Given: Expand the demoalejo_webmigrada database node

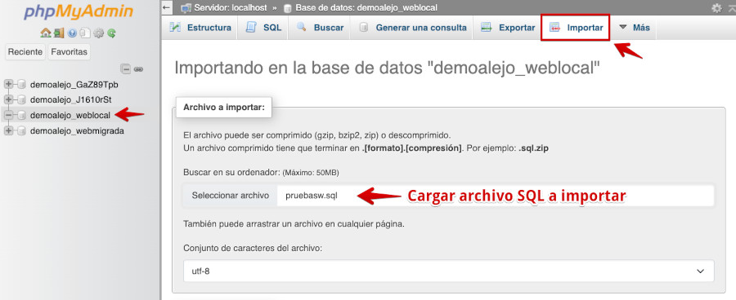Looking at the screenshot, I should coord(8,131).
